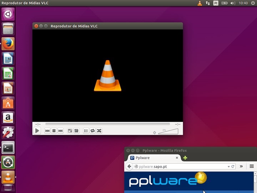This screenshot has width=257, height=193.
Task: Open LibreOffice Calc from launcher
Action: pos(8,73)
